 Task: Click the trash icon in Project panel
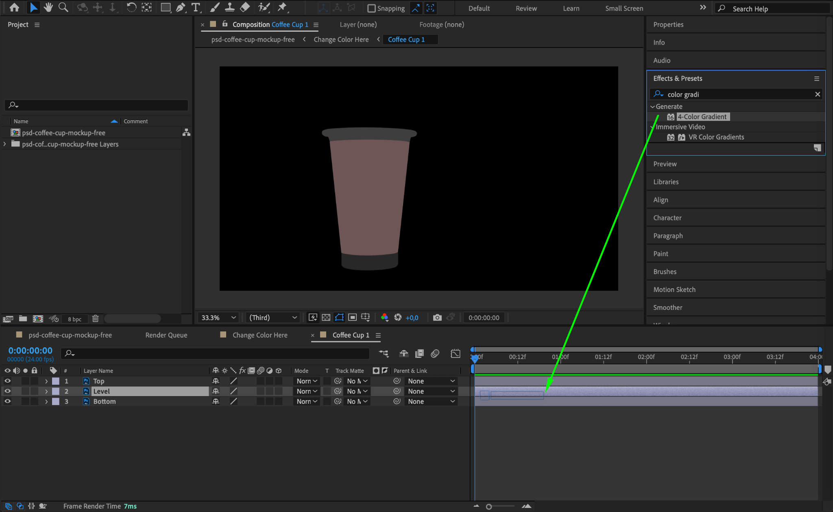95,319
